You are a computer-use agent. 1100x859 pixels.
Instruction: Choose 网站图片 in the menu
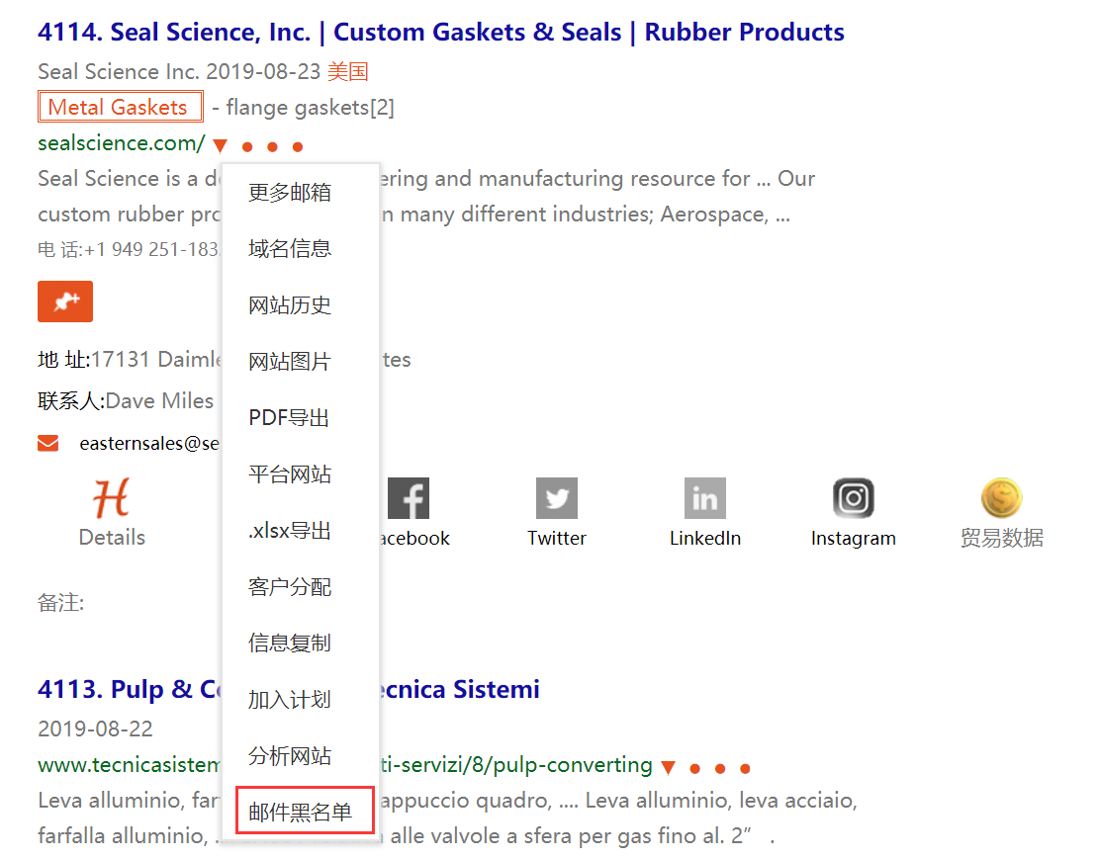tap(290, 361)
